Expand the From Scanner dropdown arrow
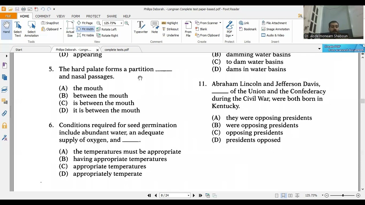Screen dimensions: 365x205 [220, 23]
